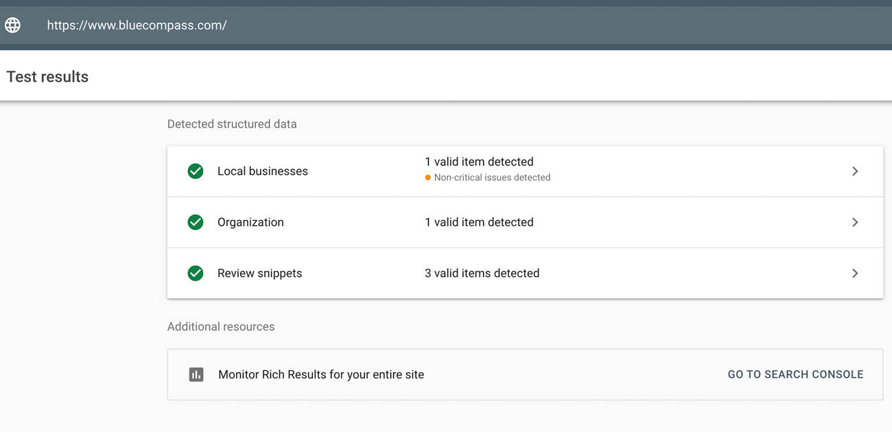Click the 'Additional resources' heading
Viewport: 892px width, 432px height.
click(x=221, y=326)
